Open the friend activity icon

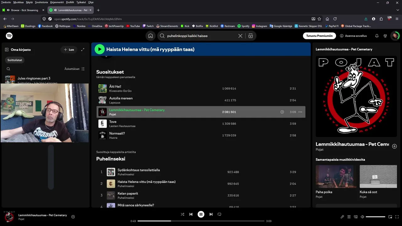[x=385, y=36]
